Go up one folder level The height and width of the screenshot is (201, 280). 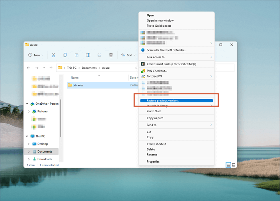click(x=51, y=68)
